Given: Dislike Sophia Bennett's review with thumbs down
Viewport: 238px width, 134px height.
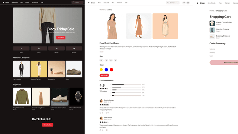Looking at the screenshot, I should click(x=107, y=113).
